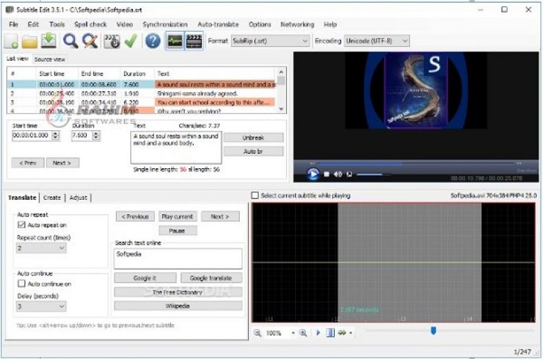Click the Save subtitle download-arrow icon
This screenshot has height=359, width=543.
coord(49,41)
